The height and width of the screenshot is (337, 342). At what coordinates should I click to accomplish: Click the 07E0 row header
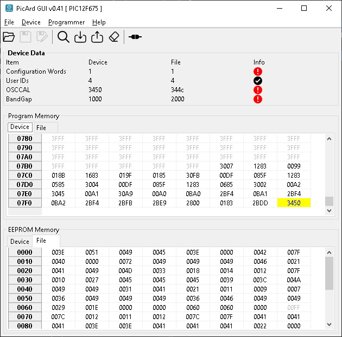click(24, 194)
